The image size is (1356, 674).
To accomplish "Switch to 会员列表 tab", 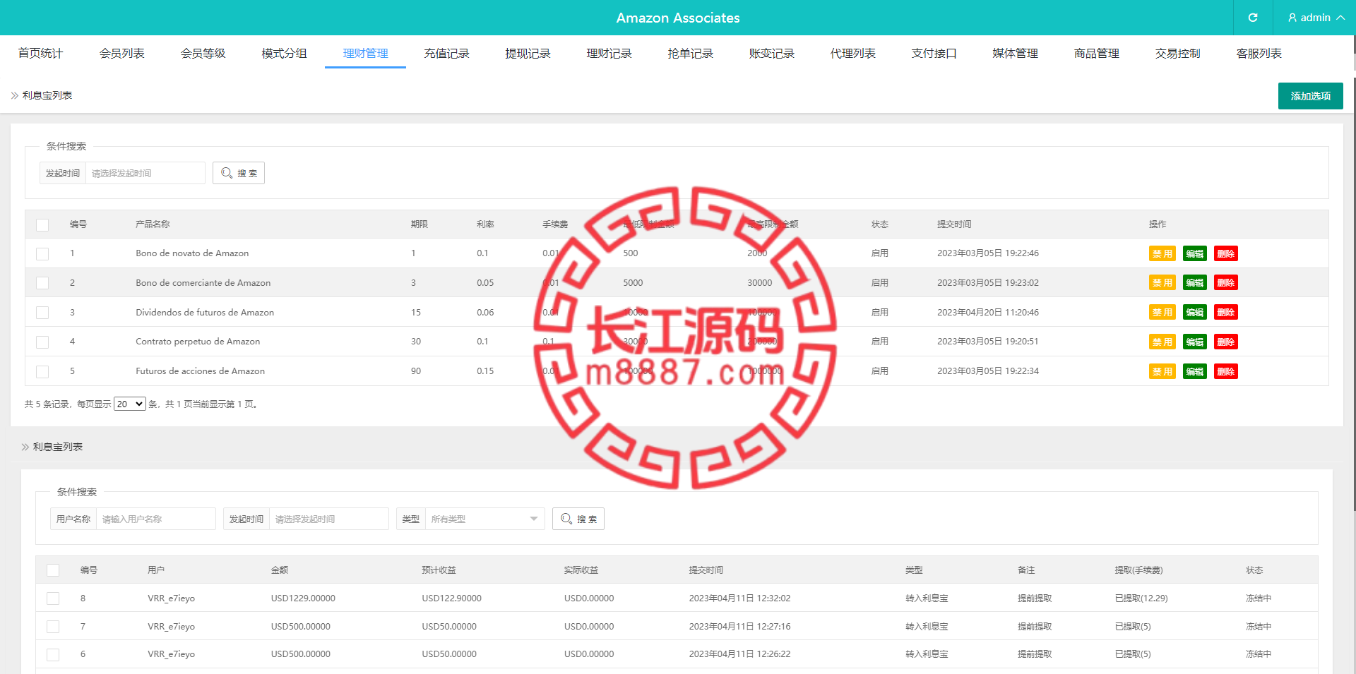I will [x=121, y=53].
